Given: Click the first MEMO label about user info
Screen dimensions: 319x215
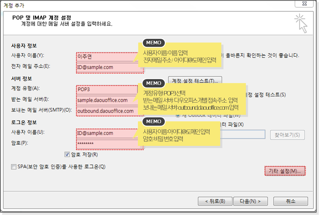Looking at the screenshot, I should click(x=154, y=43).
